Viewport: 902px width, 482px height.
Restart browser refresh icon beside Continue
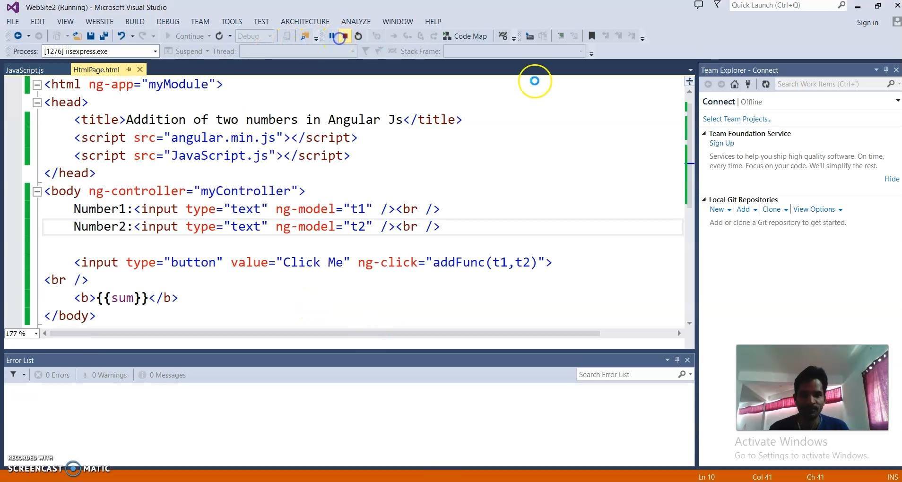219,36
